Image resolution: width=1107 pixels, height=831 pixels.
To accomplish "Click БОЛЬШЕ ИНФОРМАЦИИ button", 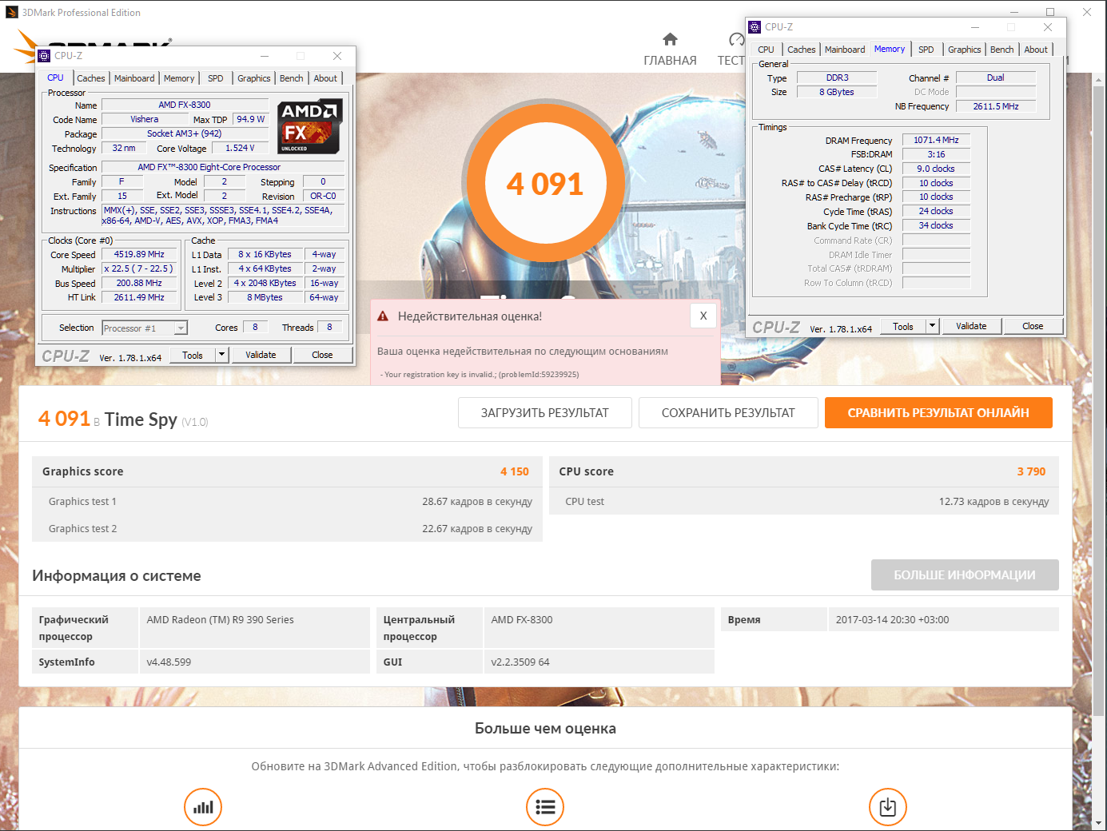I will coord(965,575).
